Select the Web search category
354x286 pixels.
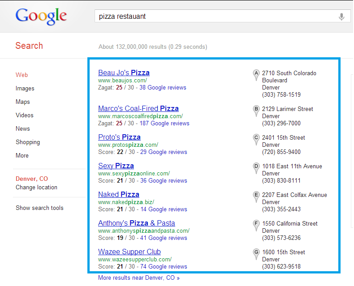(x=22, y=75)
